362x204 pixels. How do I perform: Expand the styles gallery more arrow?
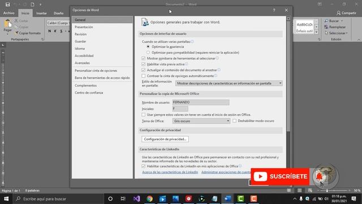(316, 32)
